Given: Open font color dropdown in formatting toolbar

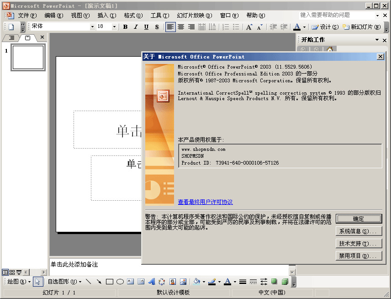Looking at the screenshot, I should [304, 27].
